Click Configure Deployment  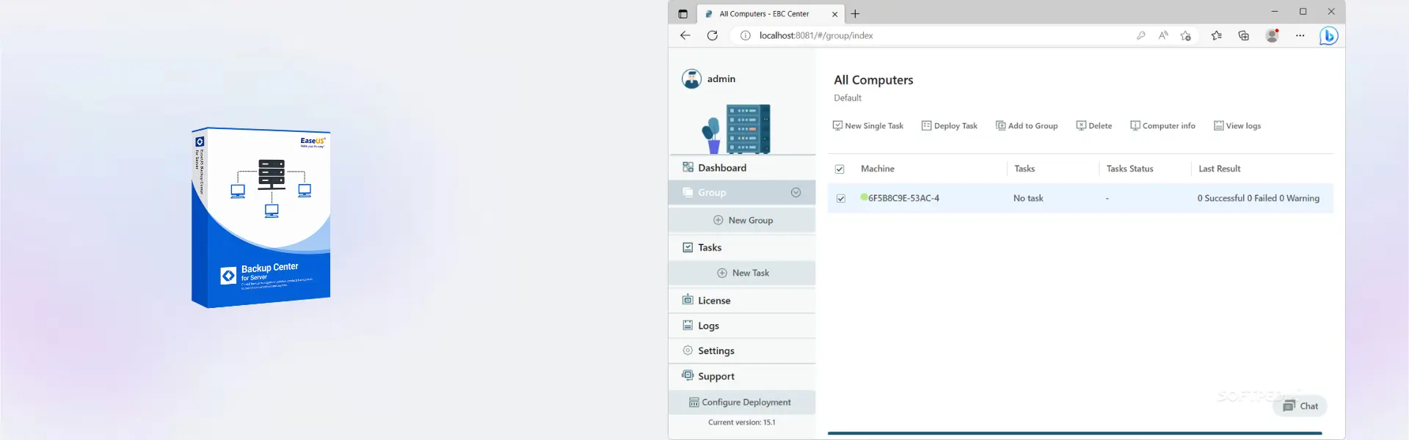(742, 402)
